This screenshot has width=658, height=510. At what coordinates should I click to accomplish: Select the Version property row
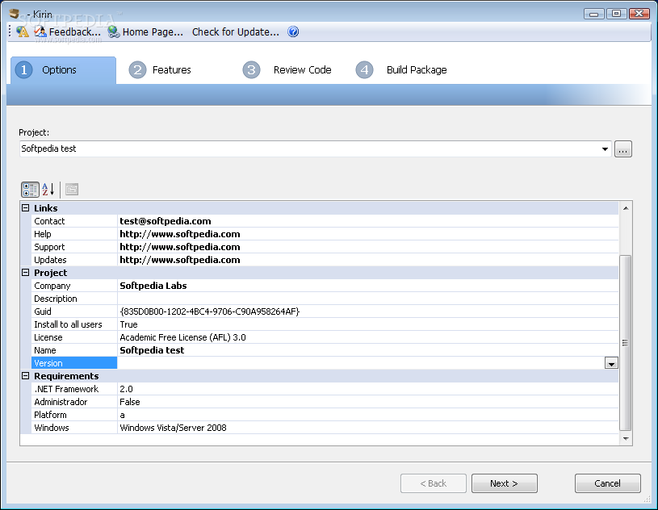[74, 363]
